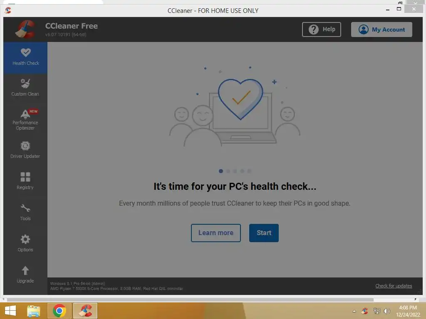Open File Explorer from taskbar

pos(34,311)
